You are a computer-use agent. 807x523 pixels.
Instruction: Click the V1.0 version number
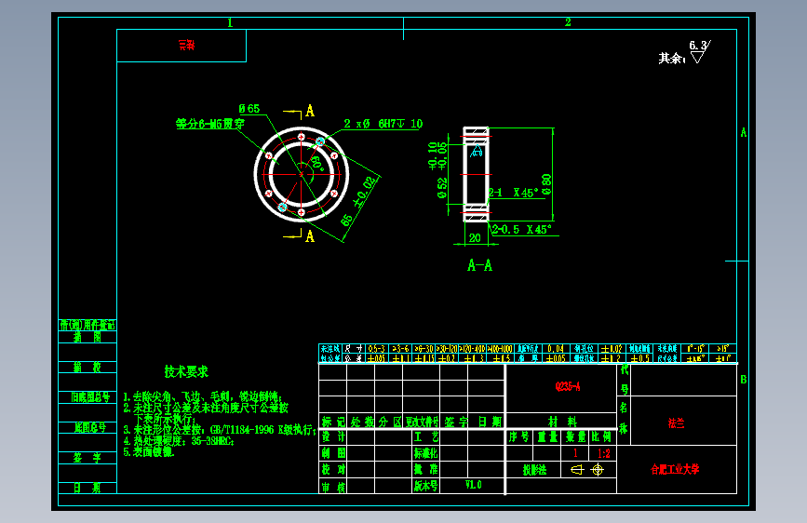[474, 485]
